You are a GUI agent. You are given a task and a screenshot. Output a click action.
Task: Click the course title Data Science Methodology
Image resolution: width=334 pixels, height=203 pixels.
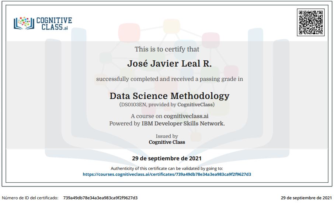[x=170, y=96]
